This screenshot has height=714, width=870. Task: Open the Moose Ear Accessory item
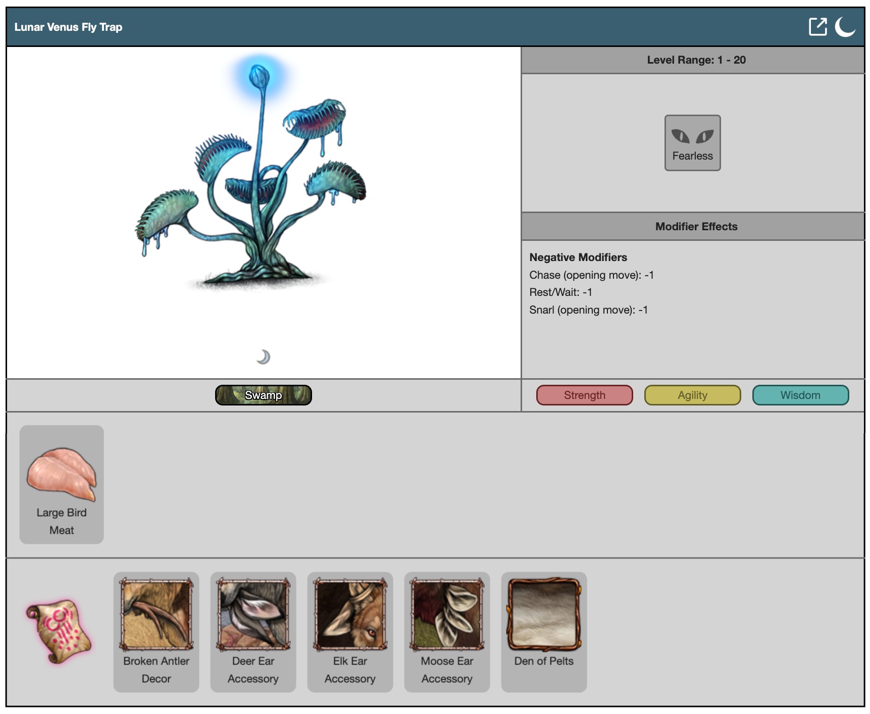click(447, 631)
